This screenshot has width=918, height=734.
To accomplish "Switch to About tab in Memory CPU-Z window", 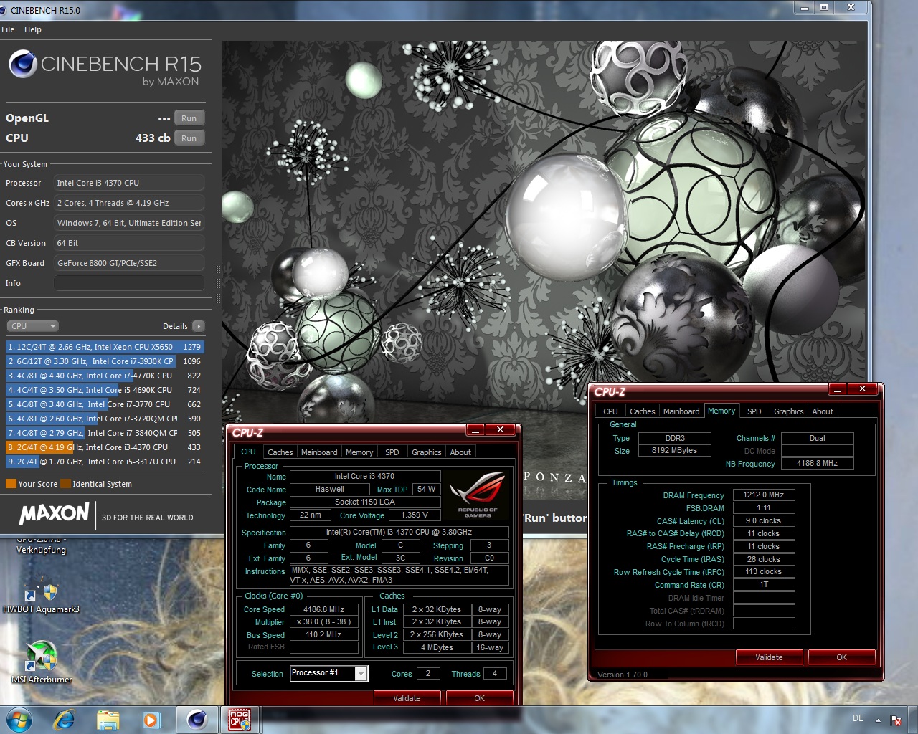I will point(823,411).
